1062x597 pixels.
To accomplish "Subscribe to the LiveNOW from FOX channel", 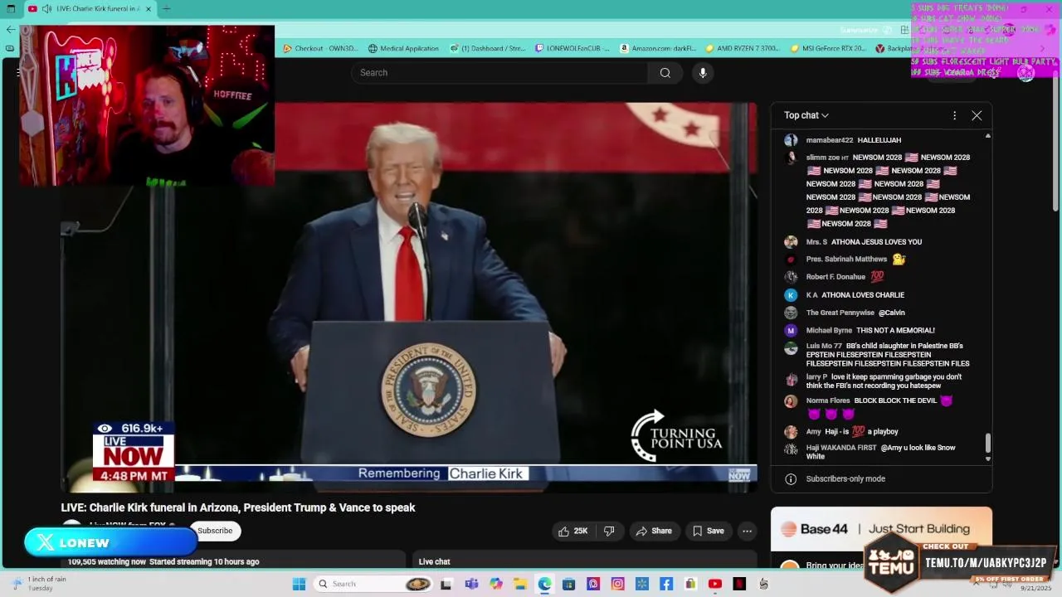I will [x=215, y=531].
